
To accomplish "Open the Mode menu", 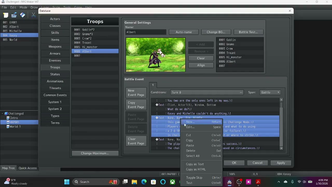I will [x=23, y=7].
